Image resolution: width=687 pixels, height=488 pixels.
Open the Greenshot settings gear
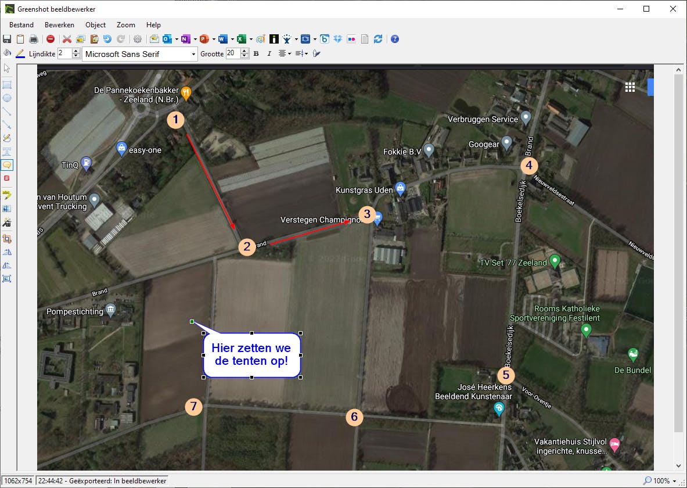(138, 39)
